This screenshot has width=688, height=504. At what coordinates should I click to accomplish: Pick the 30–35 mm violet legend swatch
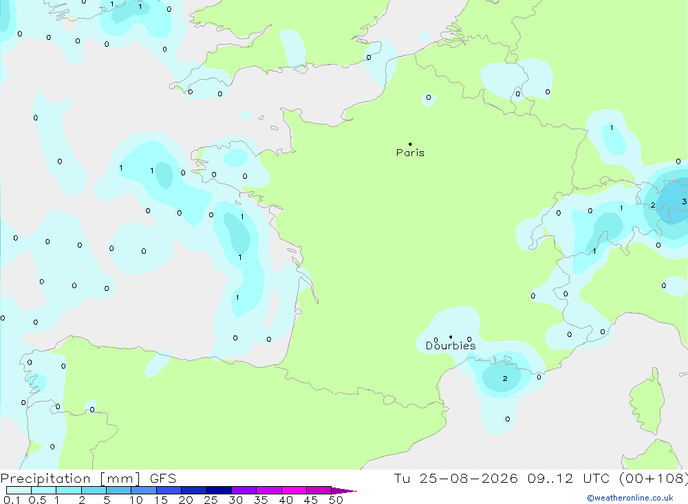point(244,490)
